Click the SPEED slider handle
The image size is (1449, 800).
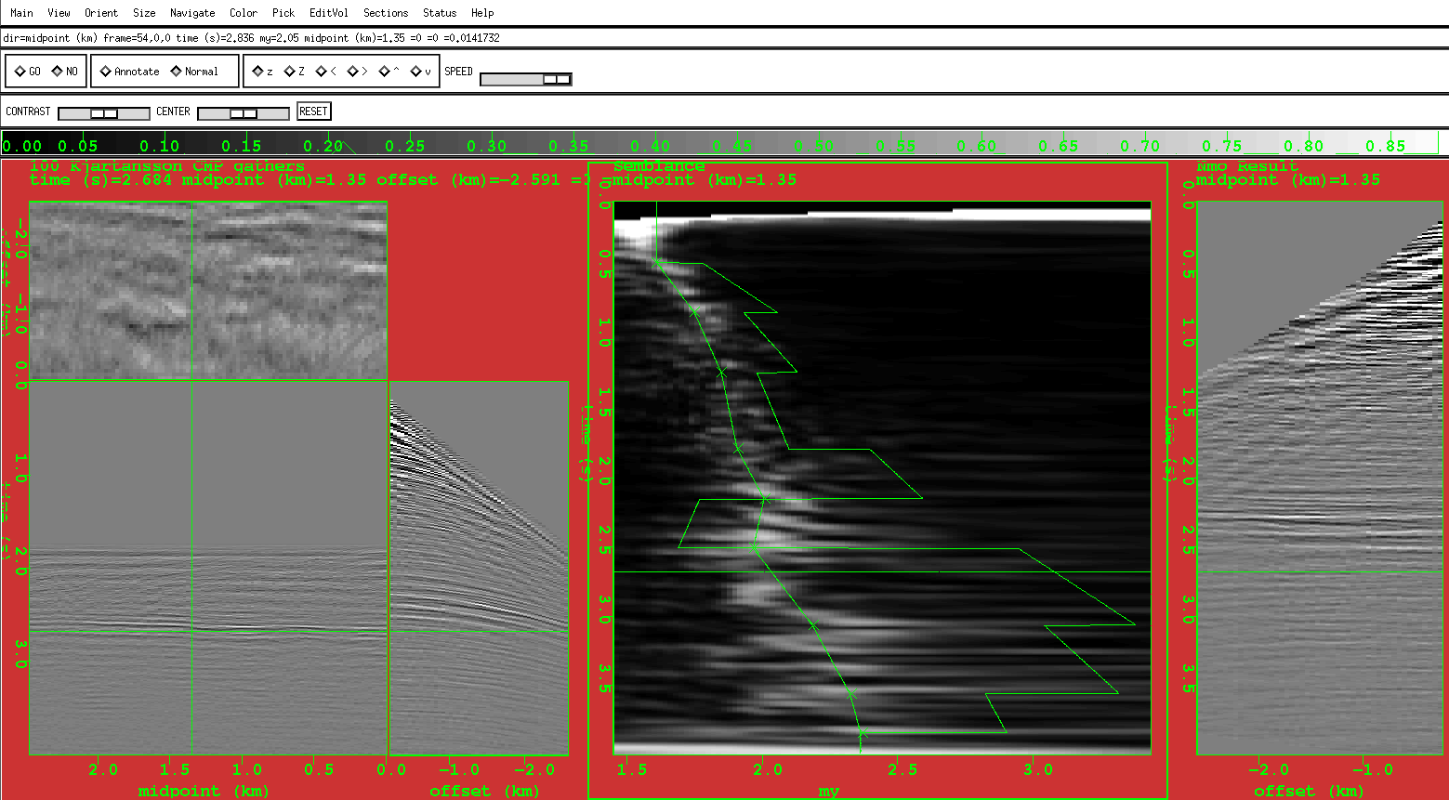pyautogui.click(x=556, y=80)
